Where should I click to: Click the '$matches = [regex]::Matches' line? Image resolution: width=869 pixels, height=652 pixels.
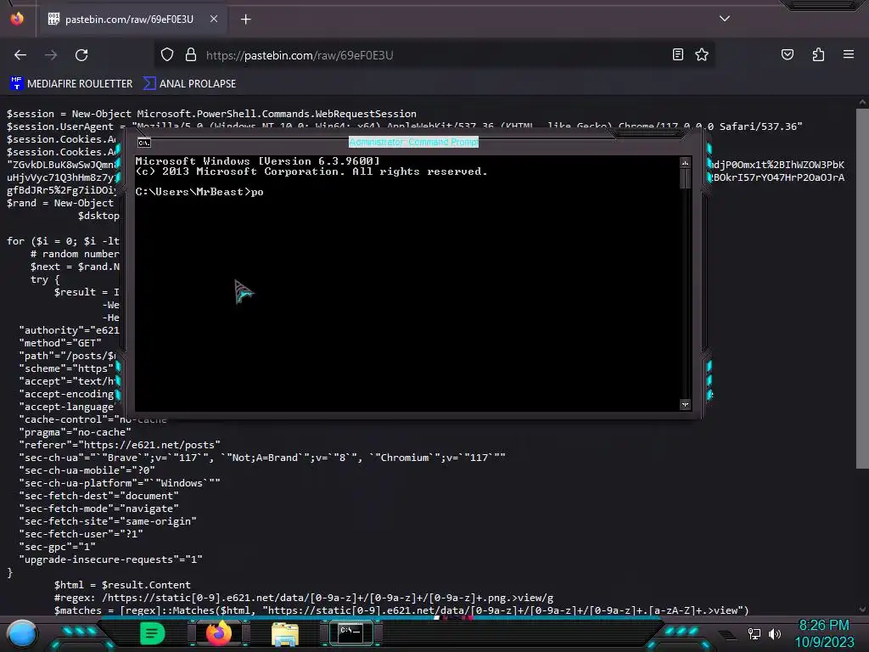point(401,610)
